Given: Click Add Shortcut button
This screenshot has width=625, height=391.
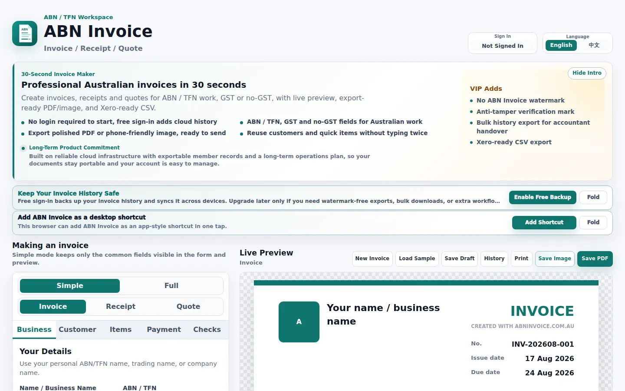Looking at the screenshot, I should pyautogui.click(x=544, y=222).
